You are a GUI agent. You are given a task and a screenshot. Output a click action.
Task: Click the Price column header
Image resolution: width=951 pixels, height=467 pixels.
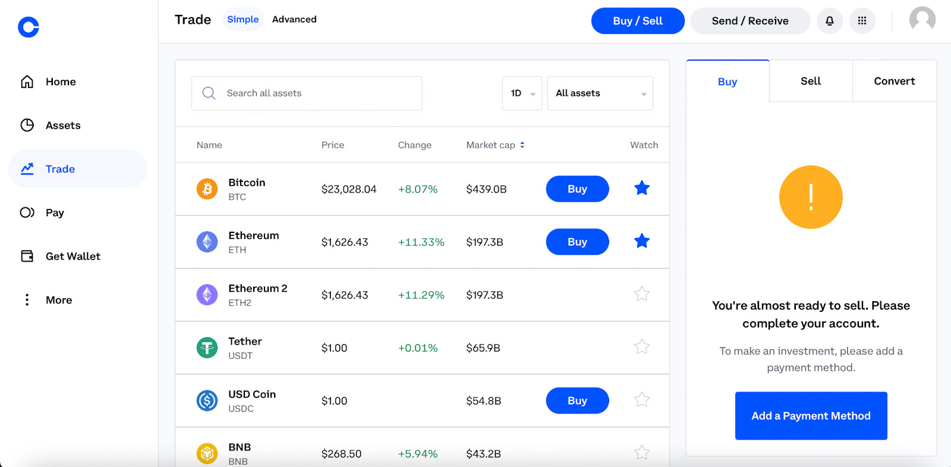coord(333,145)
